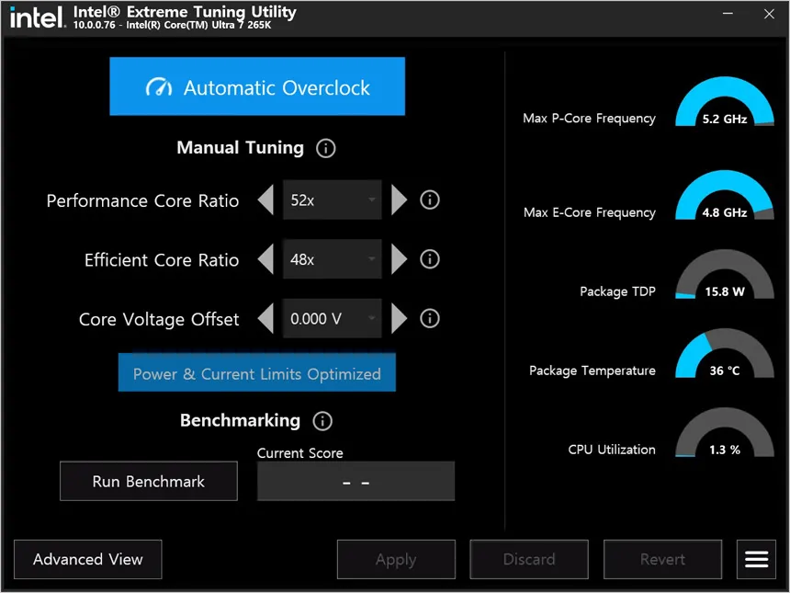This screenshot has height=593, width=790.
Task: Click the Manual Tuning info icon
Action: click(325, 148)
